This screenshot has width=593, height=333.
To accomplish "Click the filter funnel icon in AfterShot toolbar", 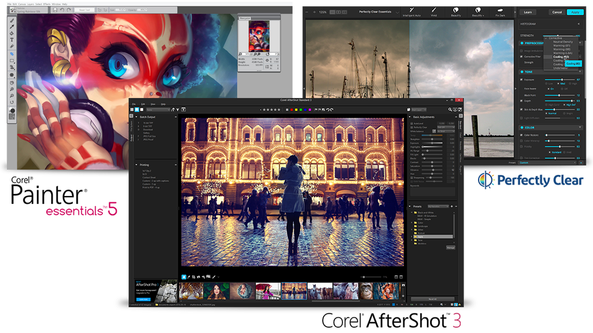I will coord(178,110).
